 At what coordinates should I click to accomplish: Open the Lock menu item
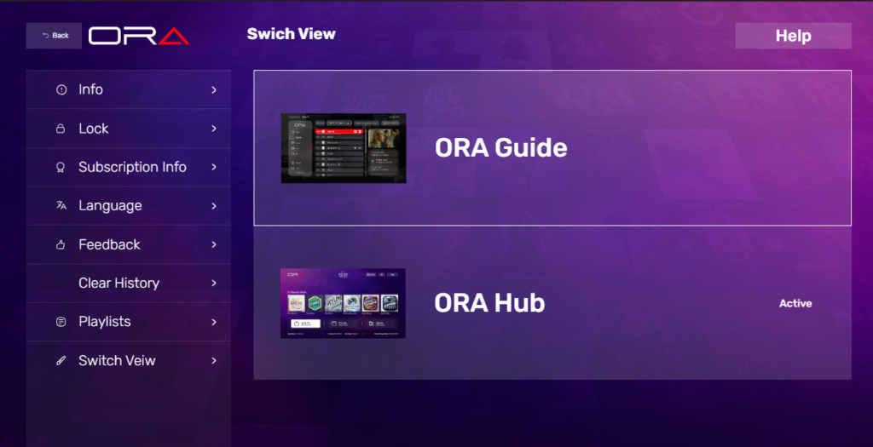point(129,129)
